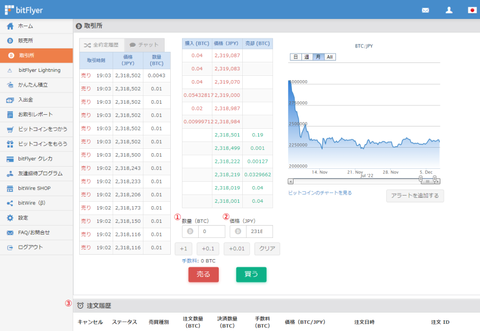Click the 注文 ID column header
480x331 pixels.
pos(440,322)
